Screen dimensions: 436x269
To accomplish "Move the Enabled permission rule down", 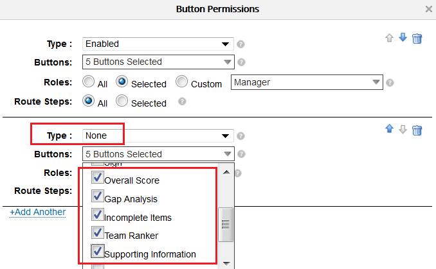I will (403, 38).
